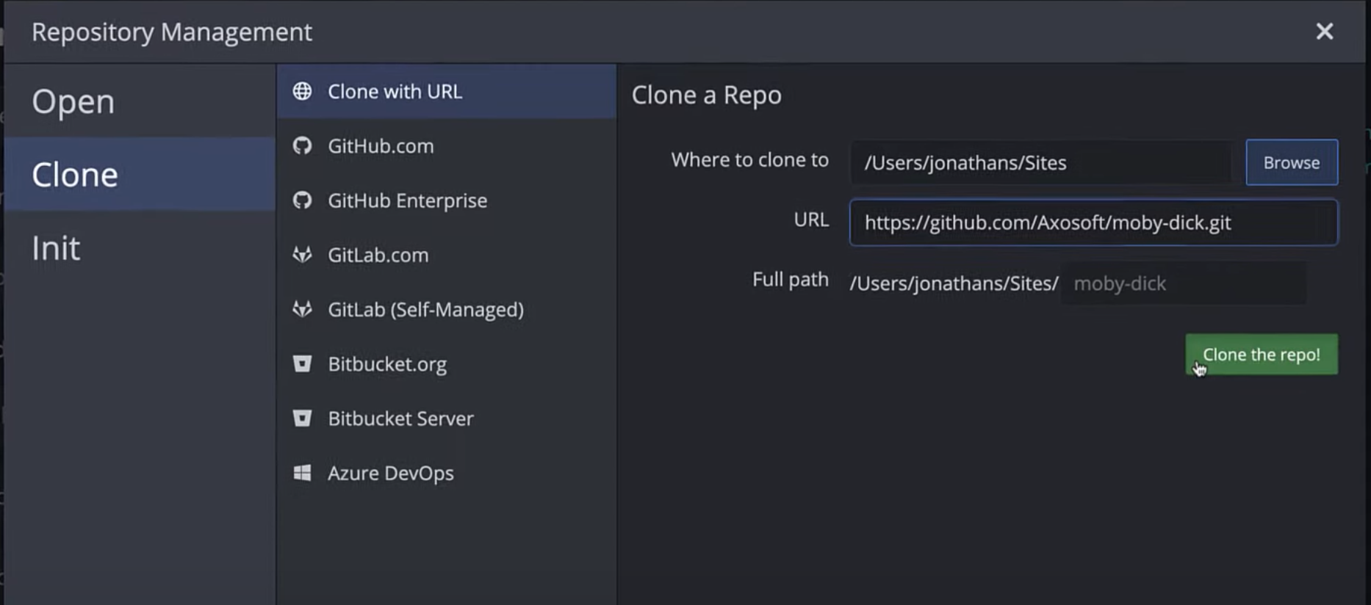Click the URL label
This screenshot has width=1371, height=605.
[811, 220]
